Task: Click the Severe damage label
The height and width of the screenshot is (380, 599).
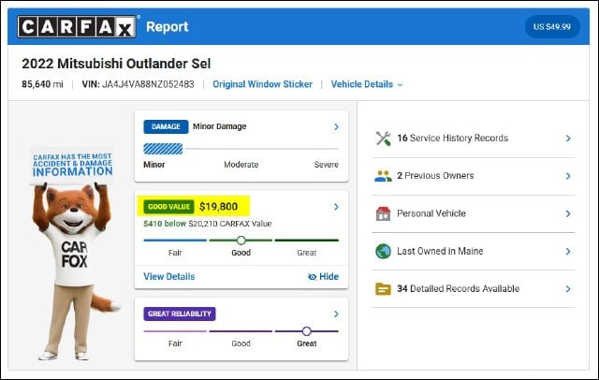Action: [x=327, y=165]
